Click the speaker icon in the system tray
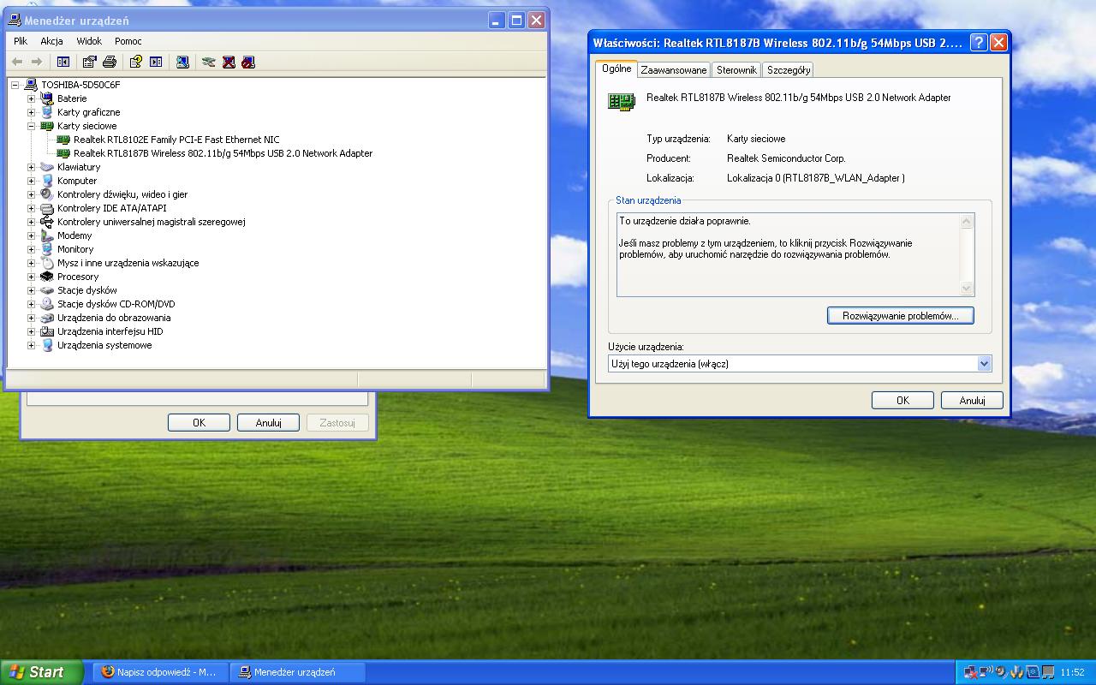The image size is (1096, 685). tap(1001, 672)
